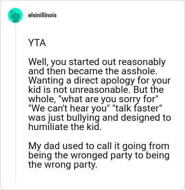Click the quote "We can't hear you"
The height and width of the screenshot is (190, 185).
pyautogui.click(x=68, y=108)
